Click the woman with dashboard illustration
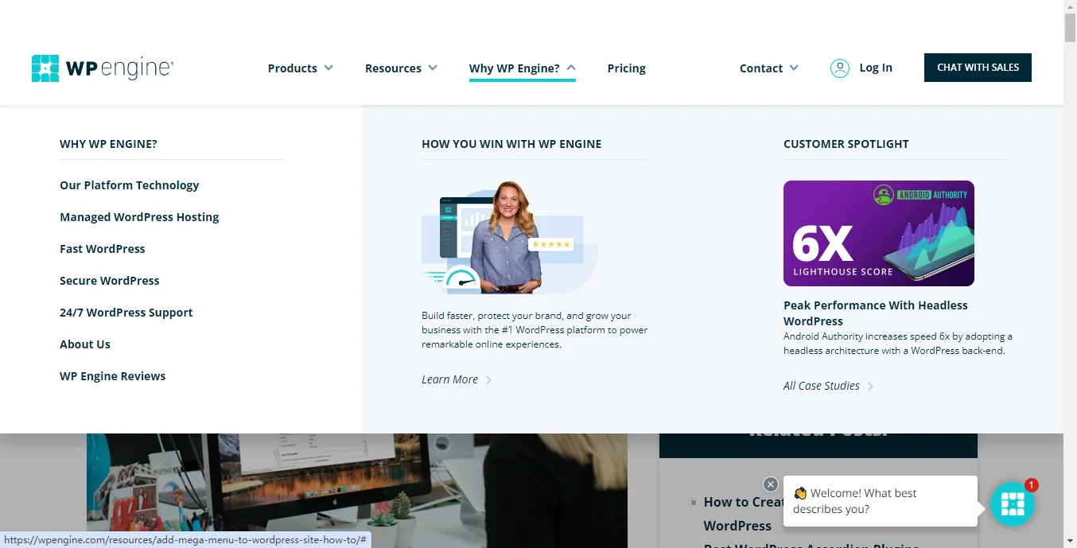The width and height of the screenshot is (1077, 548). point(510,237)
